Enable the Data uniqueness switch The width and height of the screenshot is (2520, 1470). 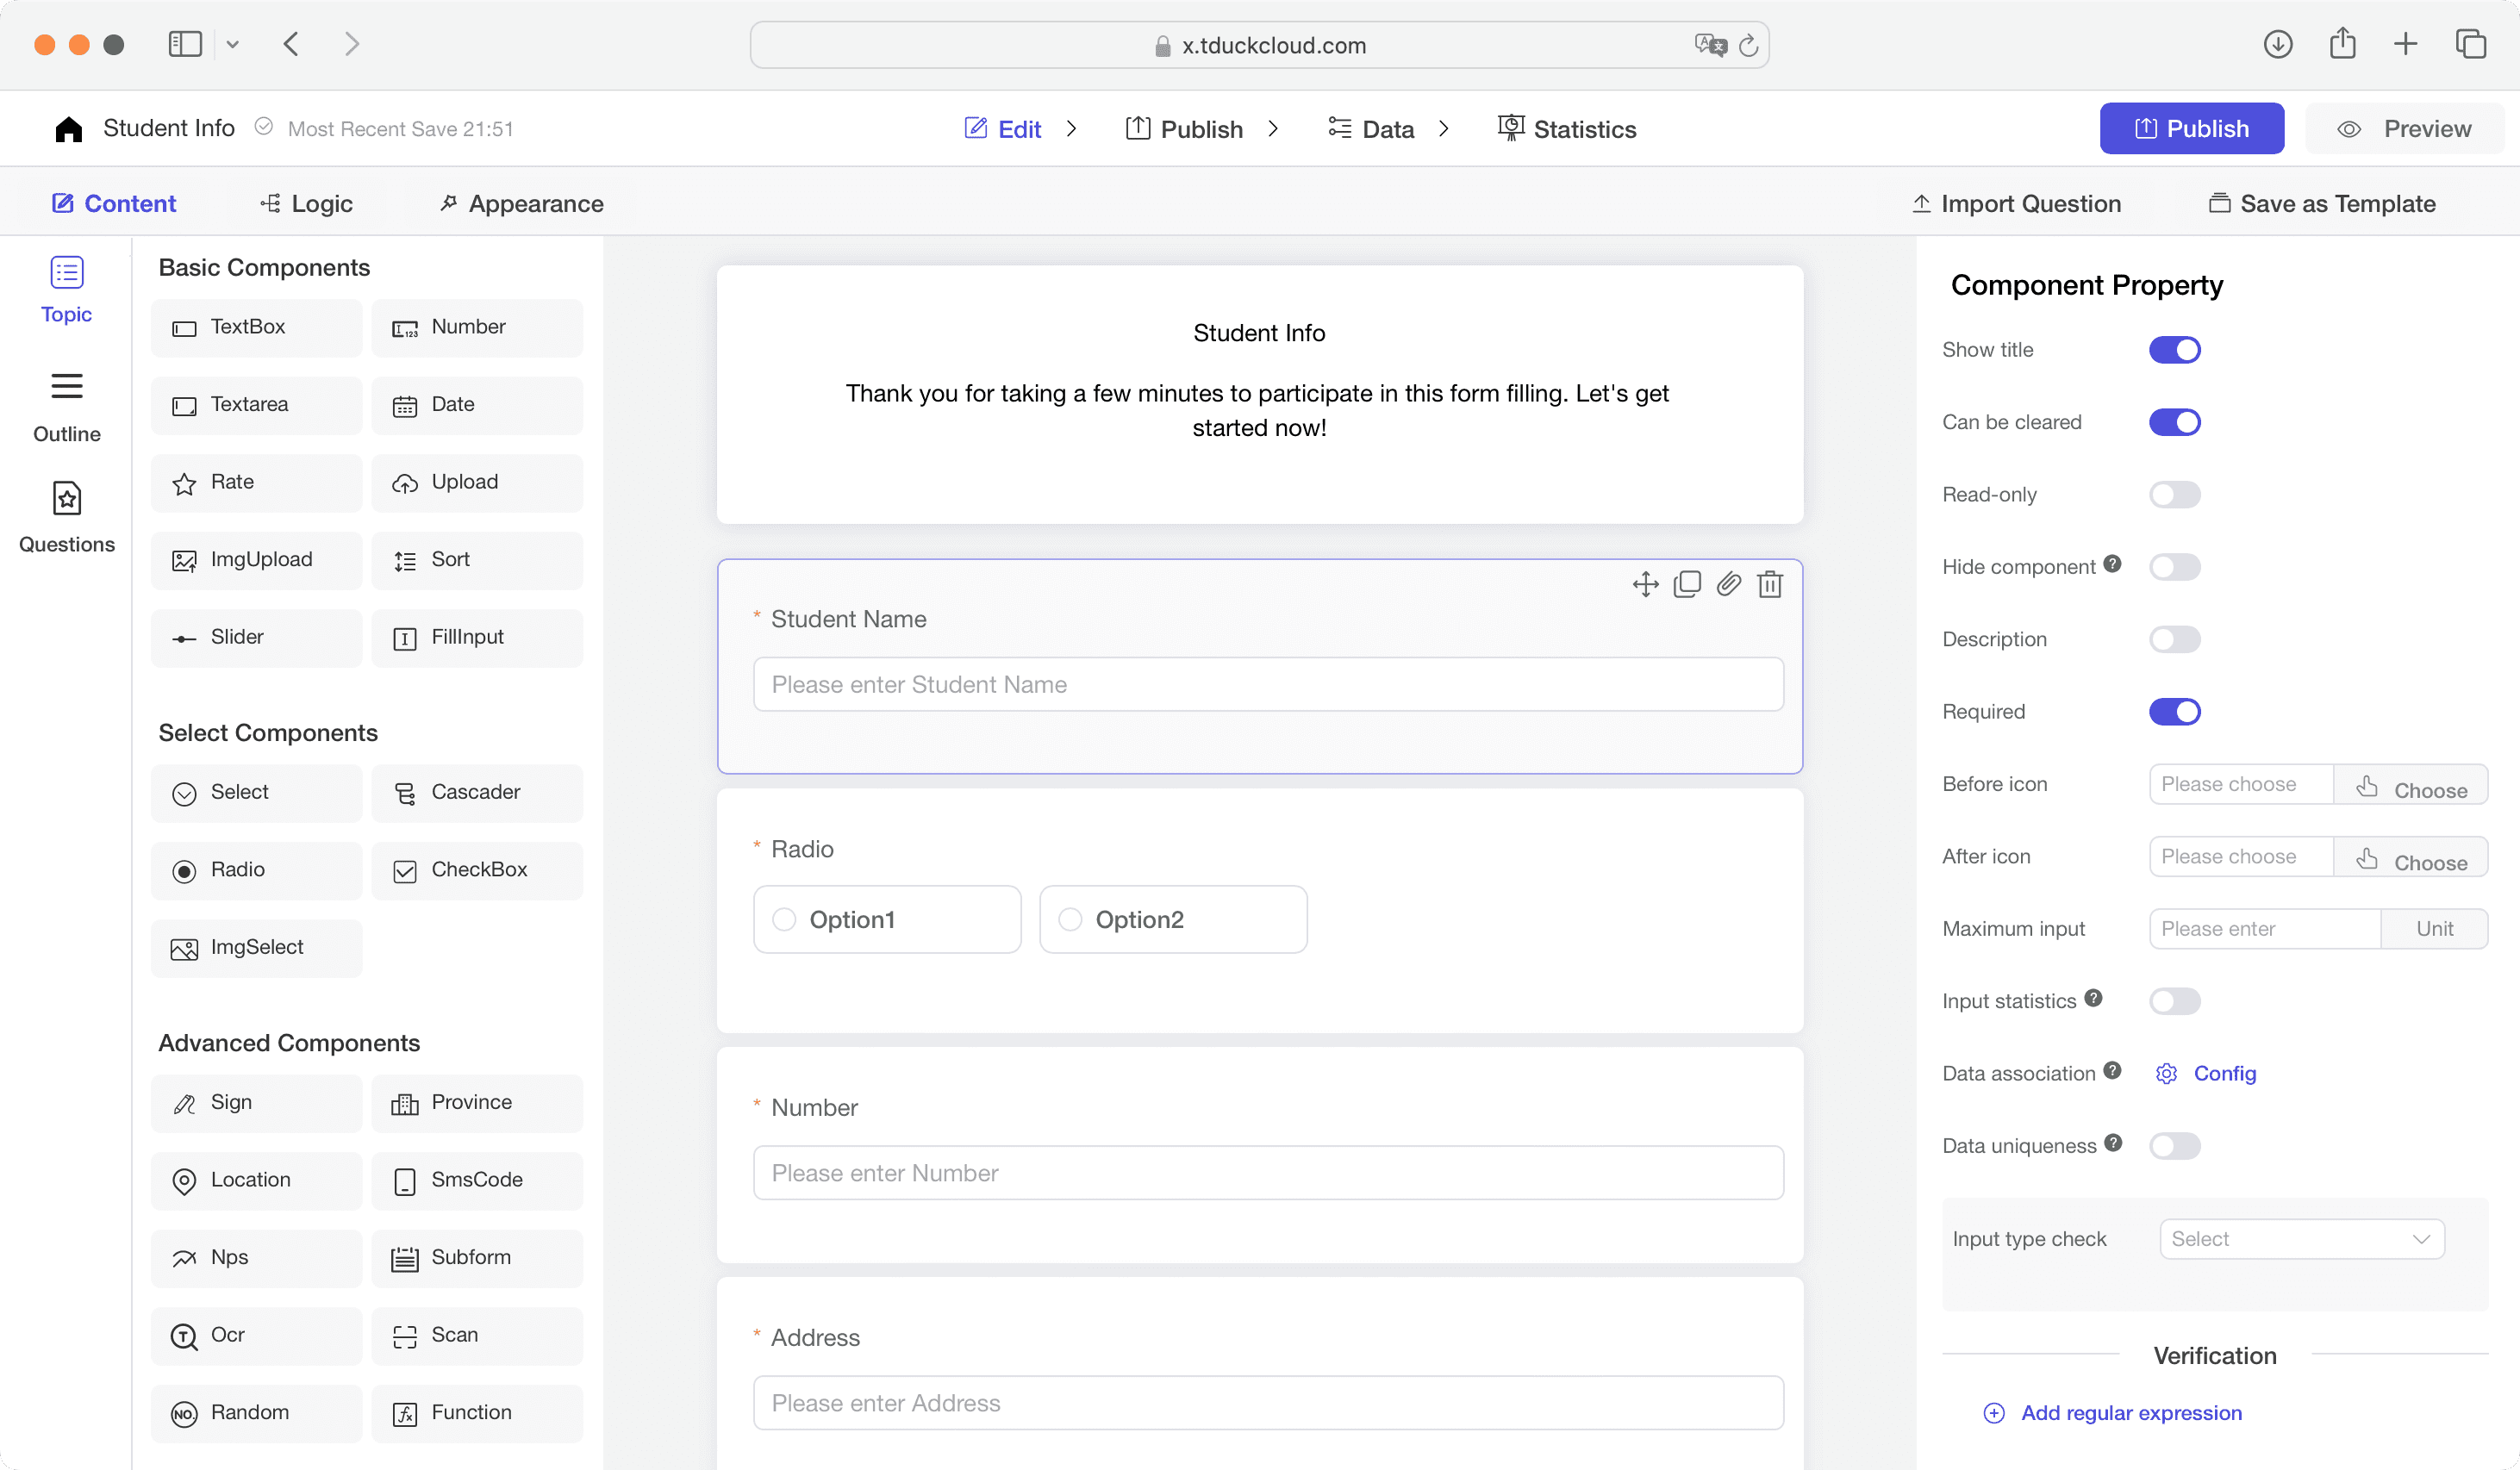tap(2174, 1146)
